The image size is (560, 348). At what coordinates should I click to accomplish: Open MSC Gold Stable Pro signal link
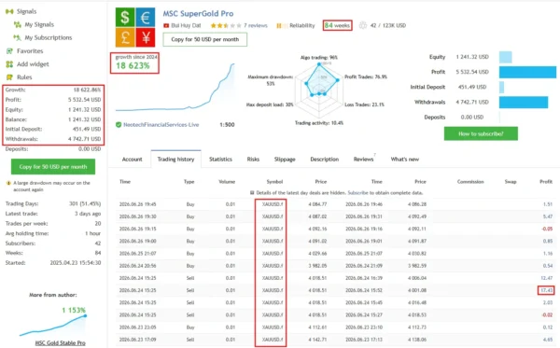(x=61, y=343)
